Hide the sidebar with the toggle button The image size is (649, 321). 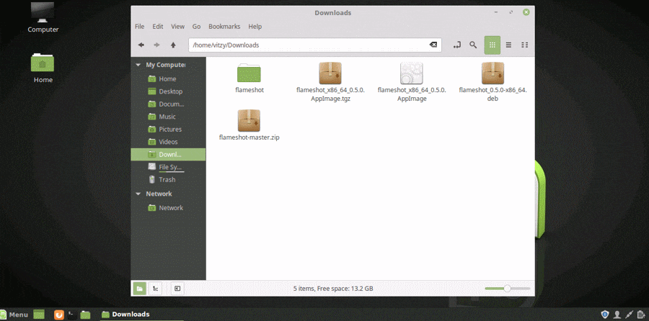[177, 289]
